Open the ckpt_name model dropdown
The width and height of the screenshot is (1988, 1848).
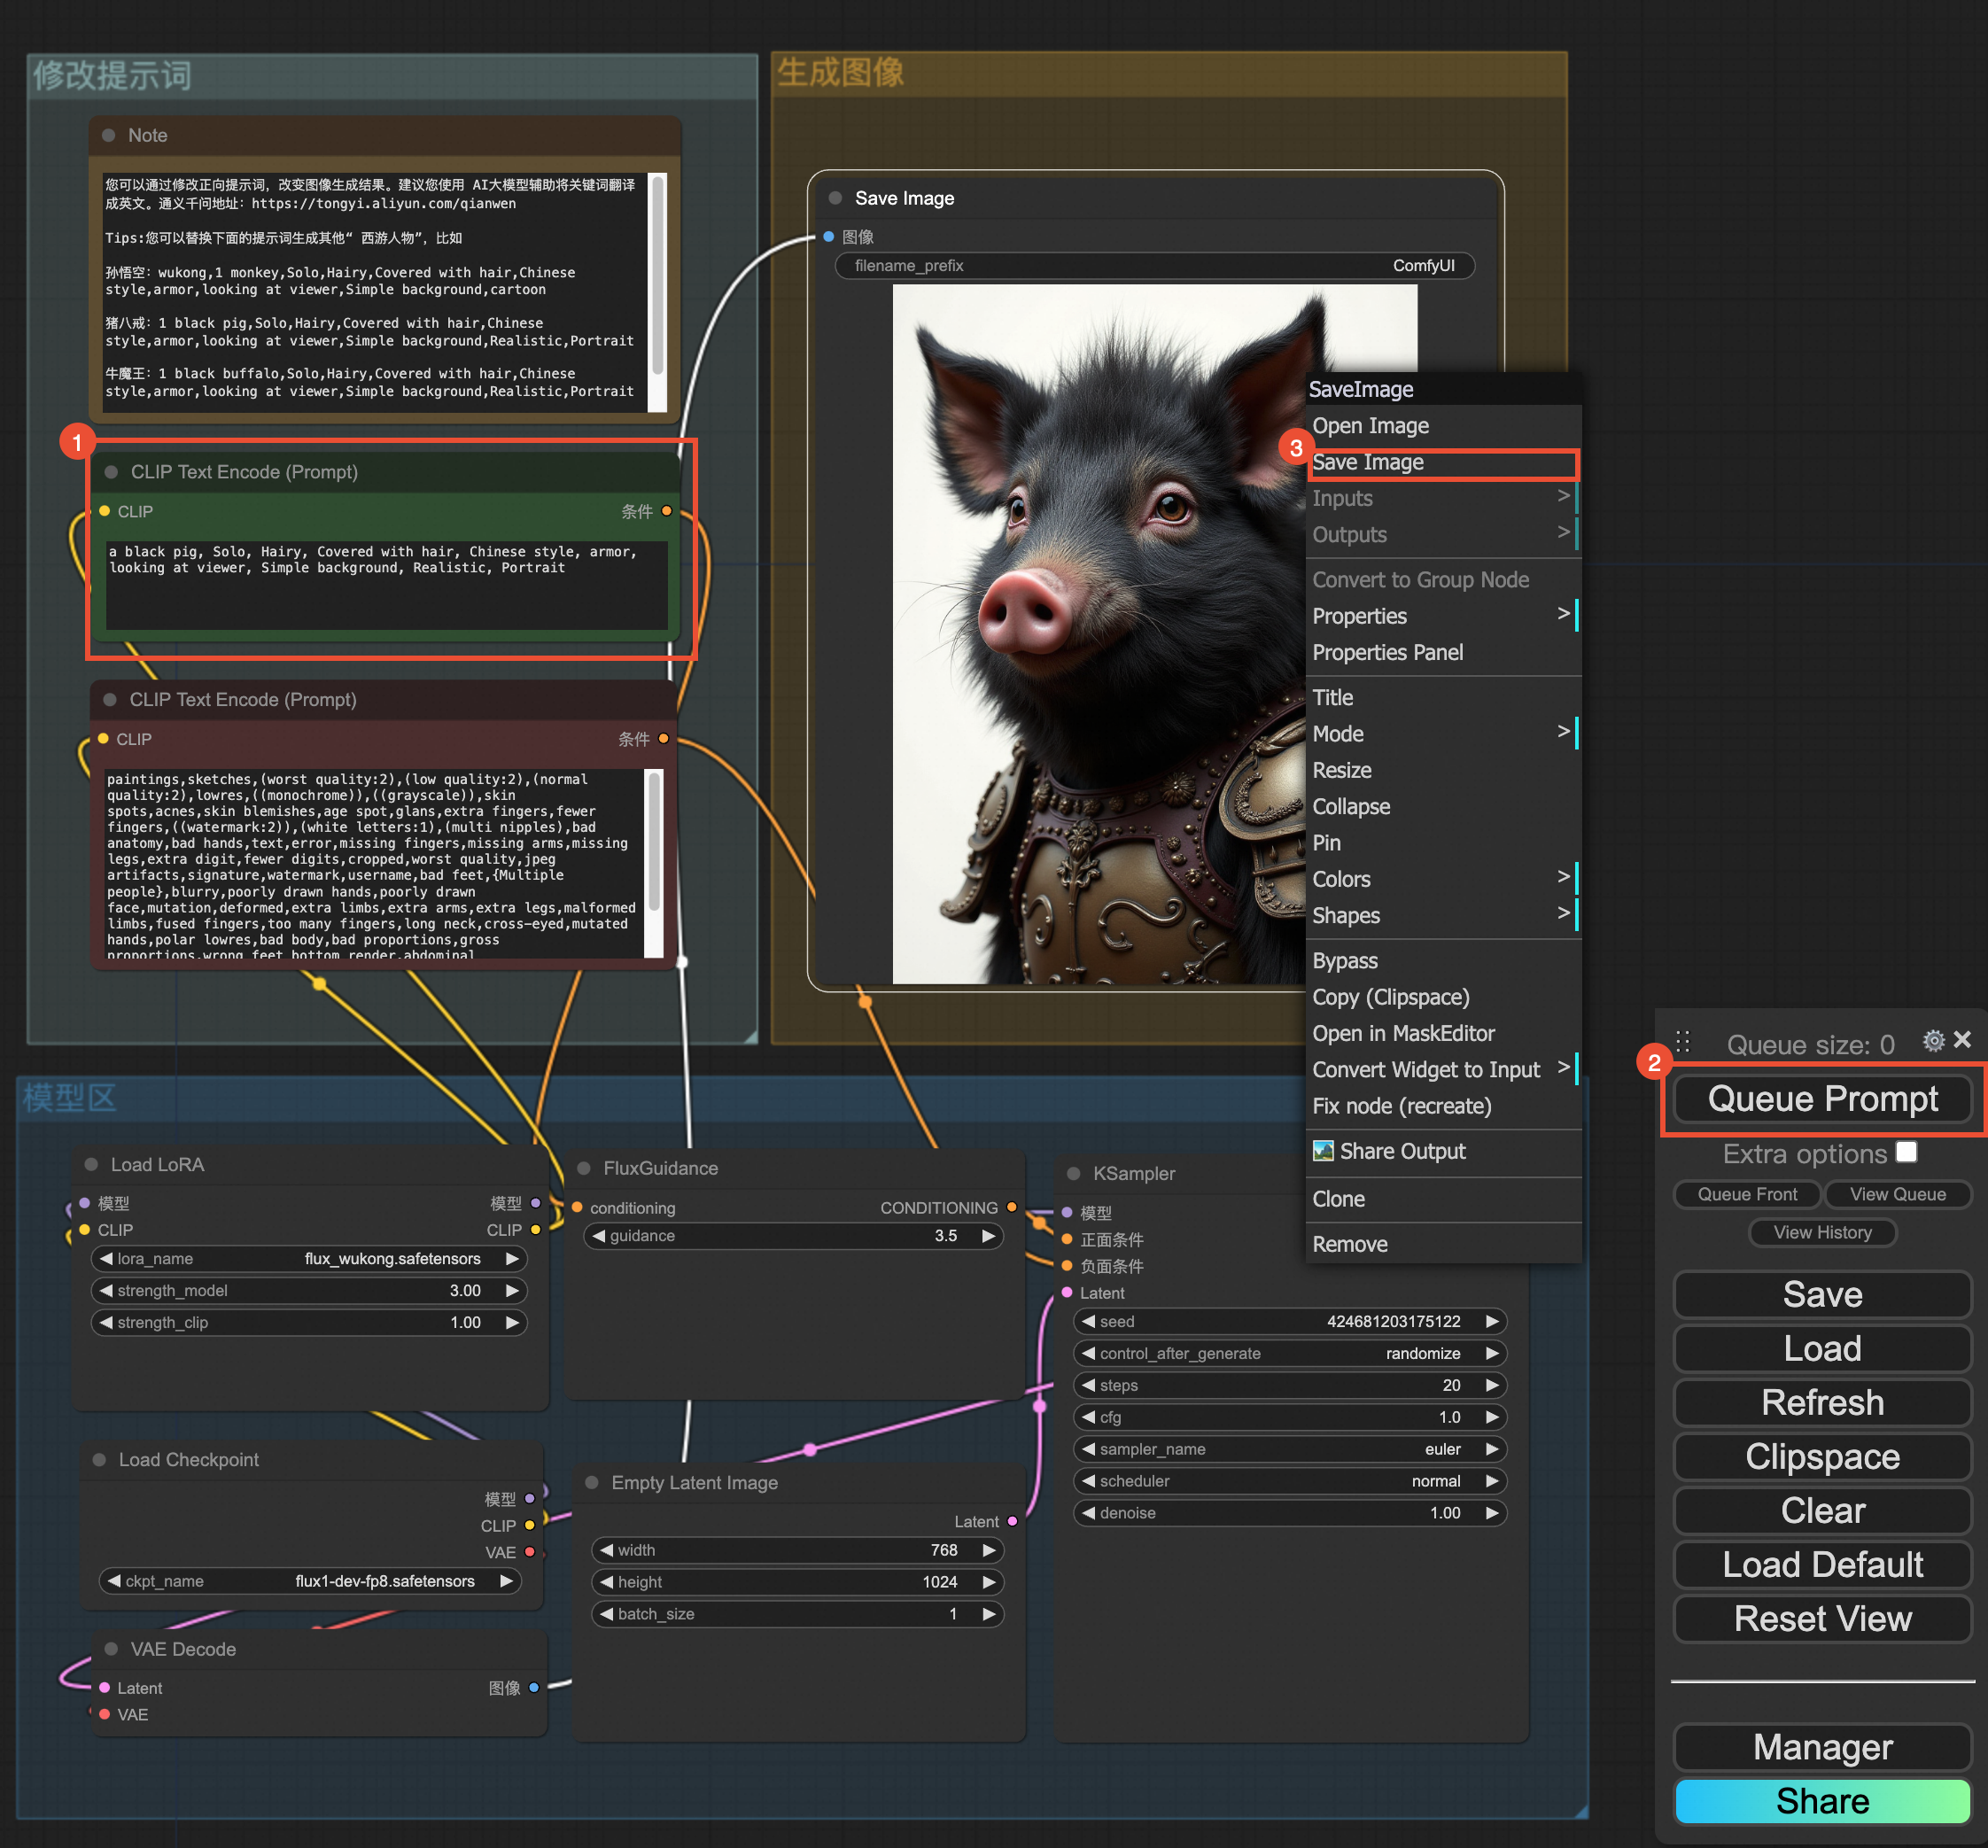310,1581
